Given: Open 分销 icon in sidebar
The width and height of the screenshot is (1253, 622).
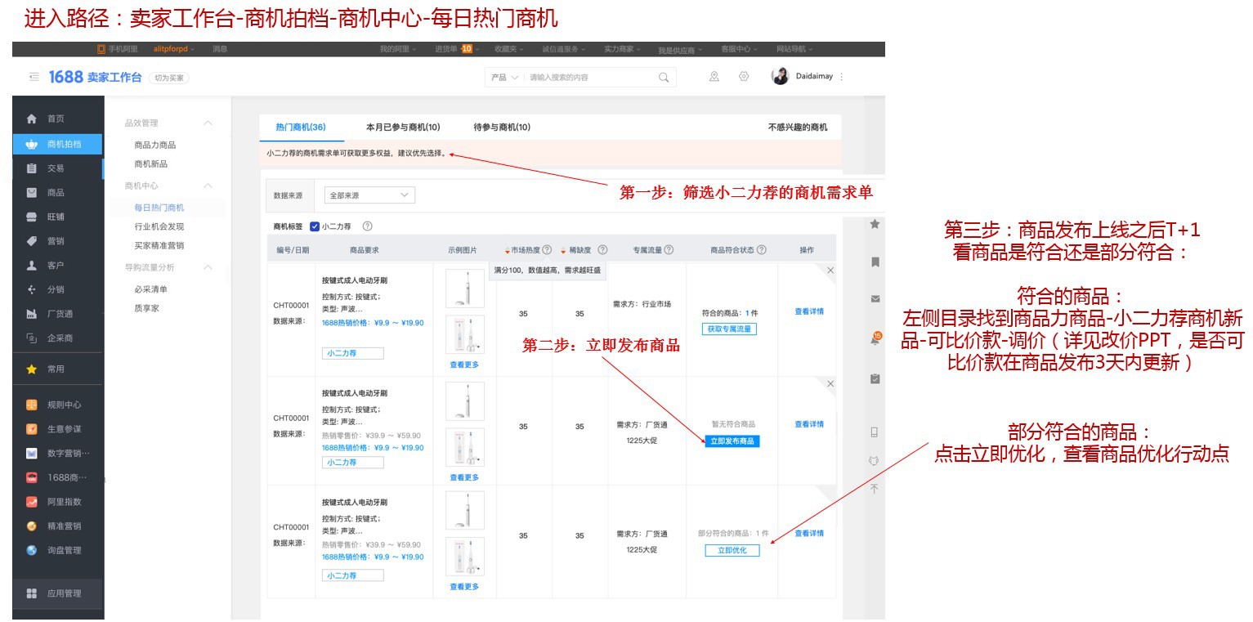Looking at the screenshot, I should (x=32, y=289).
